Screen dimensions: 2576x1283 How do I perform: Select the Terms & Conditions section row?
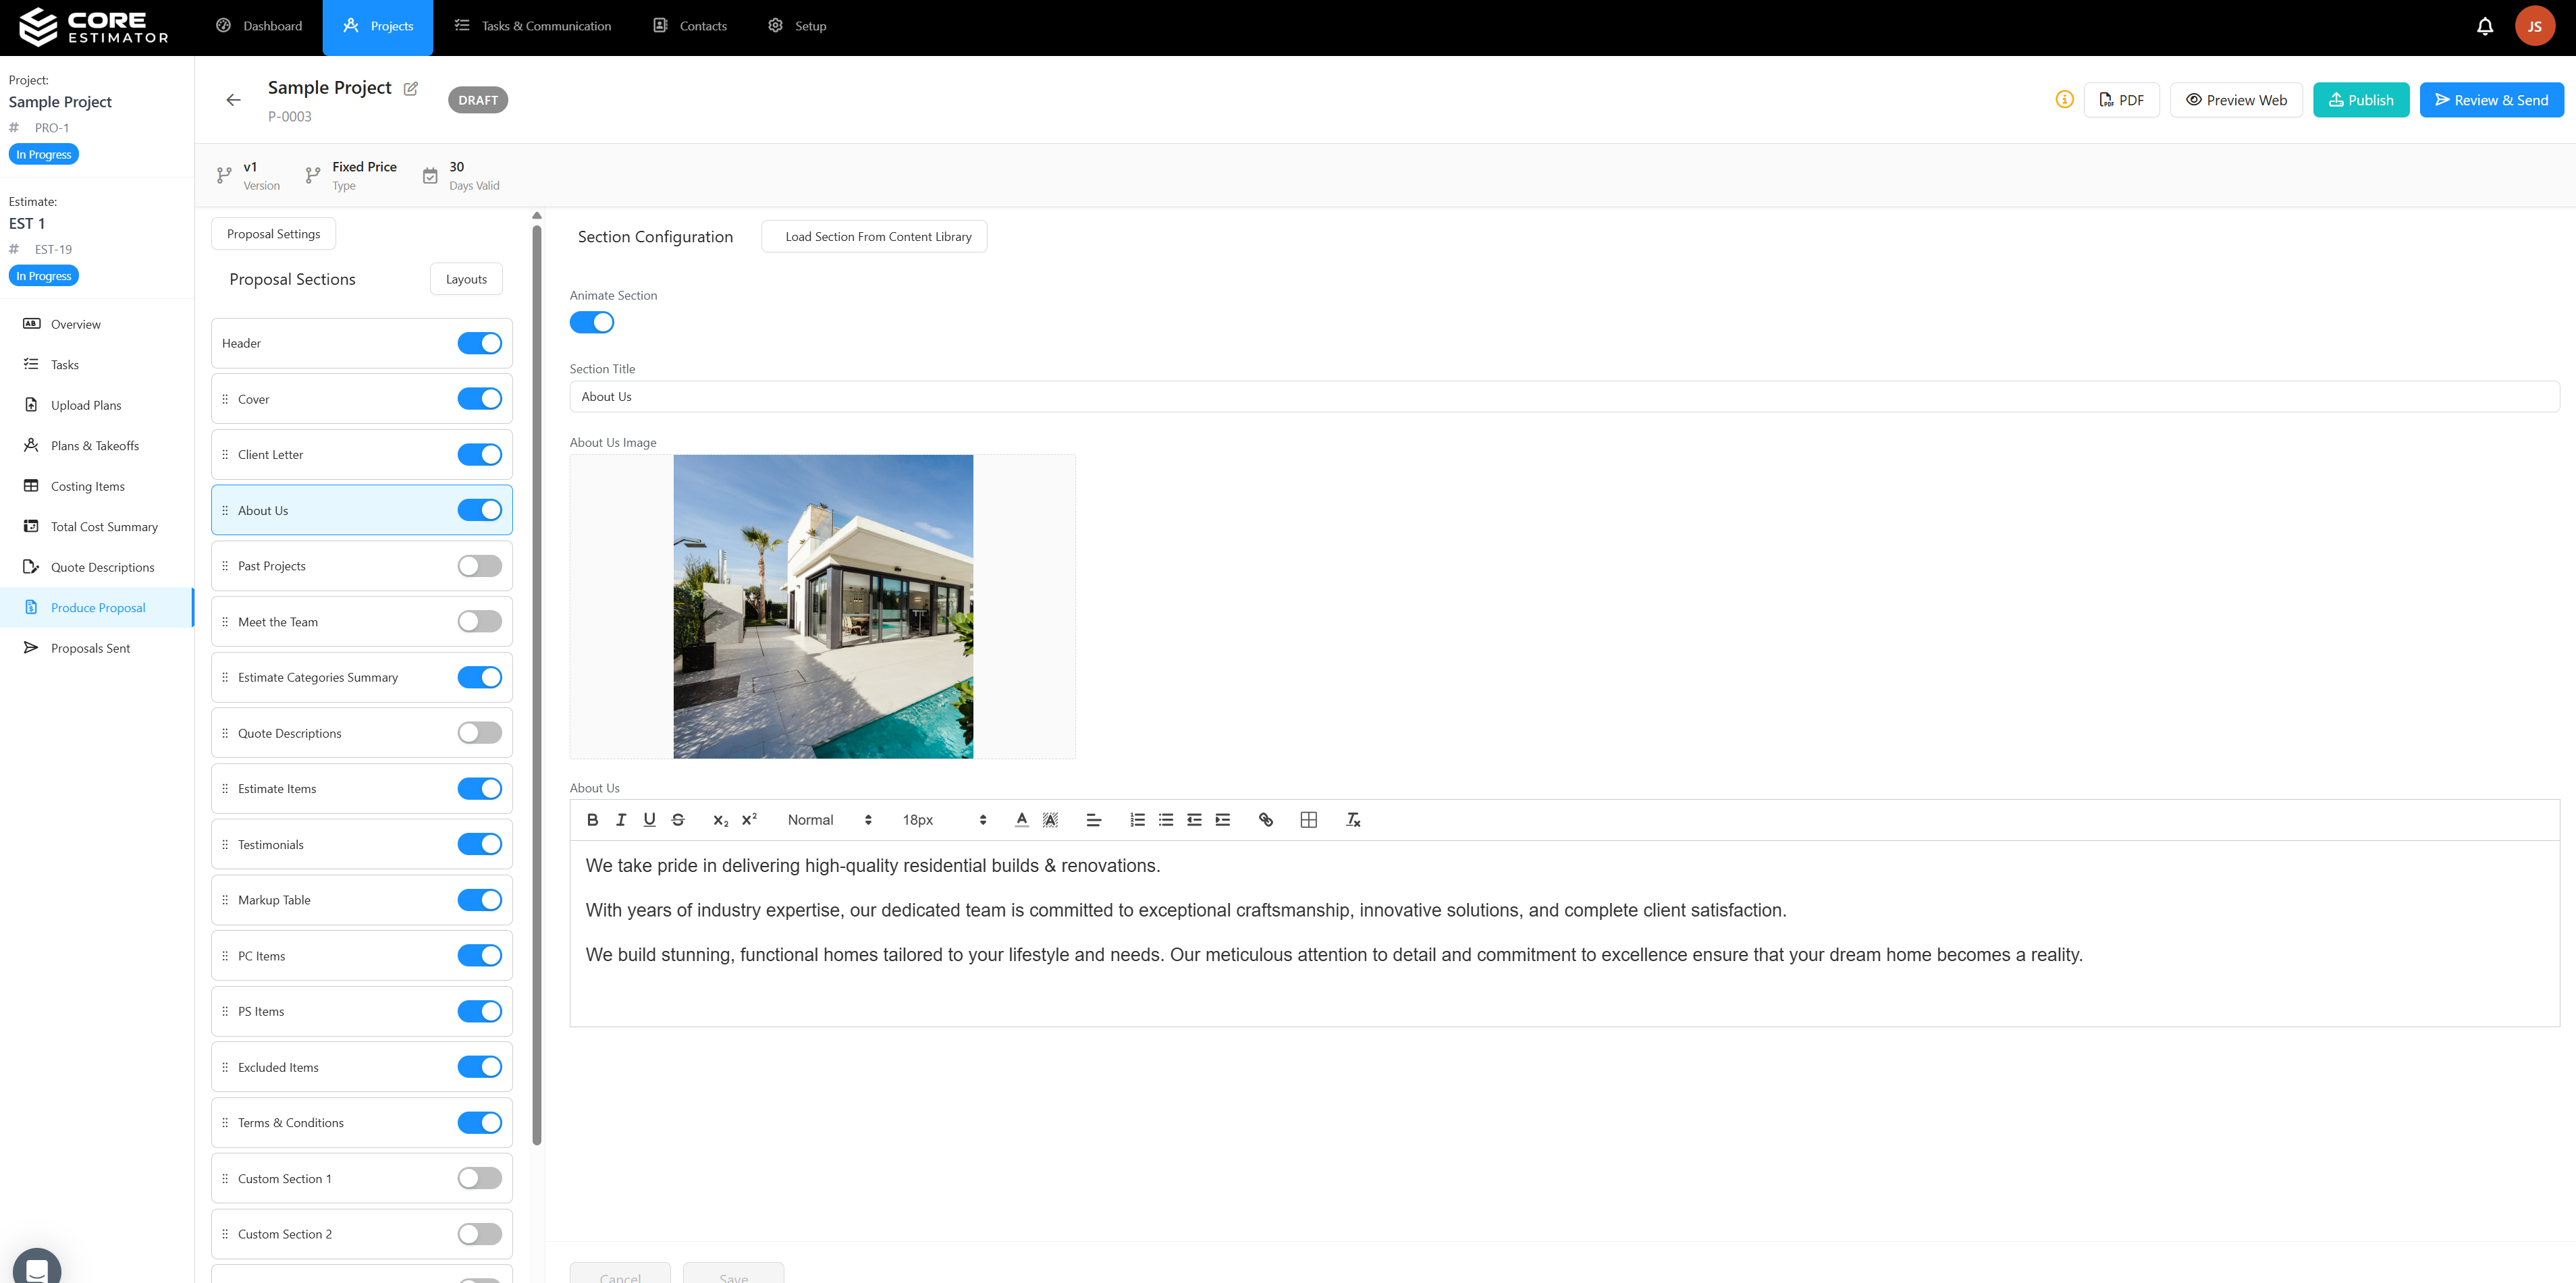click(x=362, y=1123)
